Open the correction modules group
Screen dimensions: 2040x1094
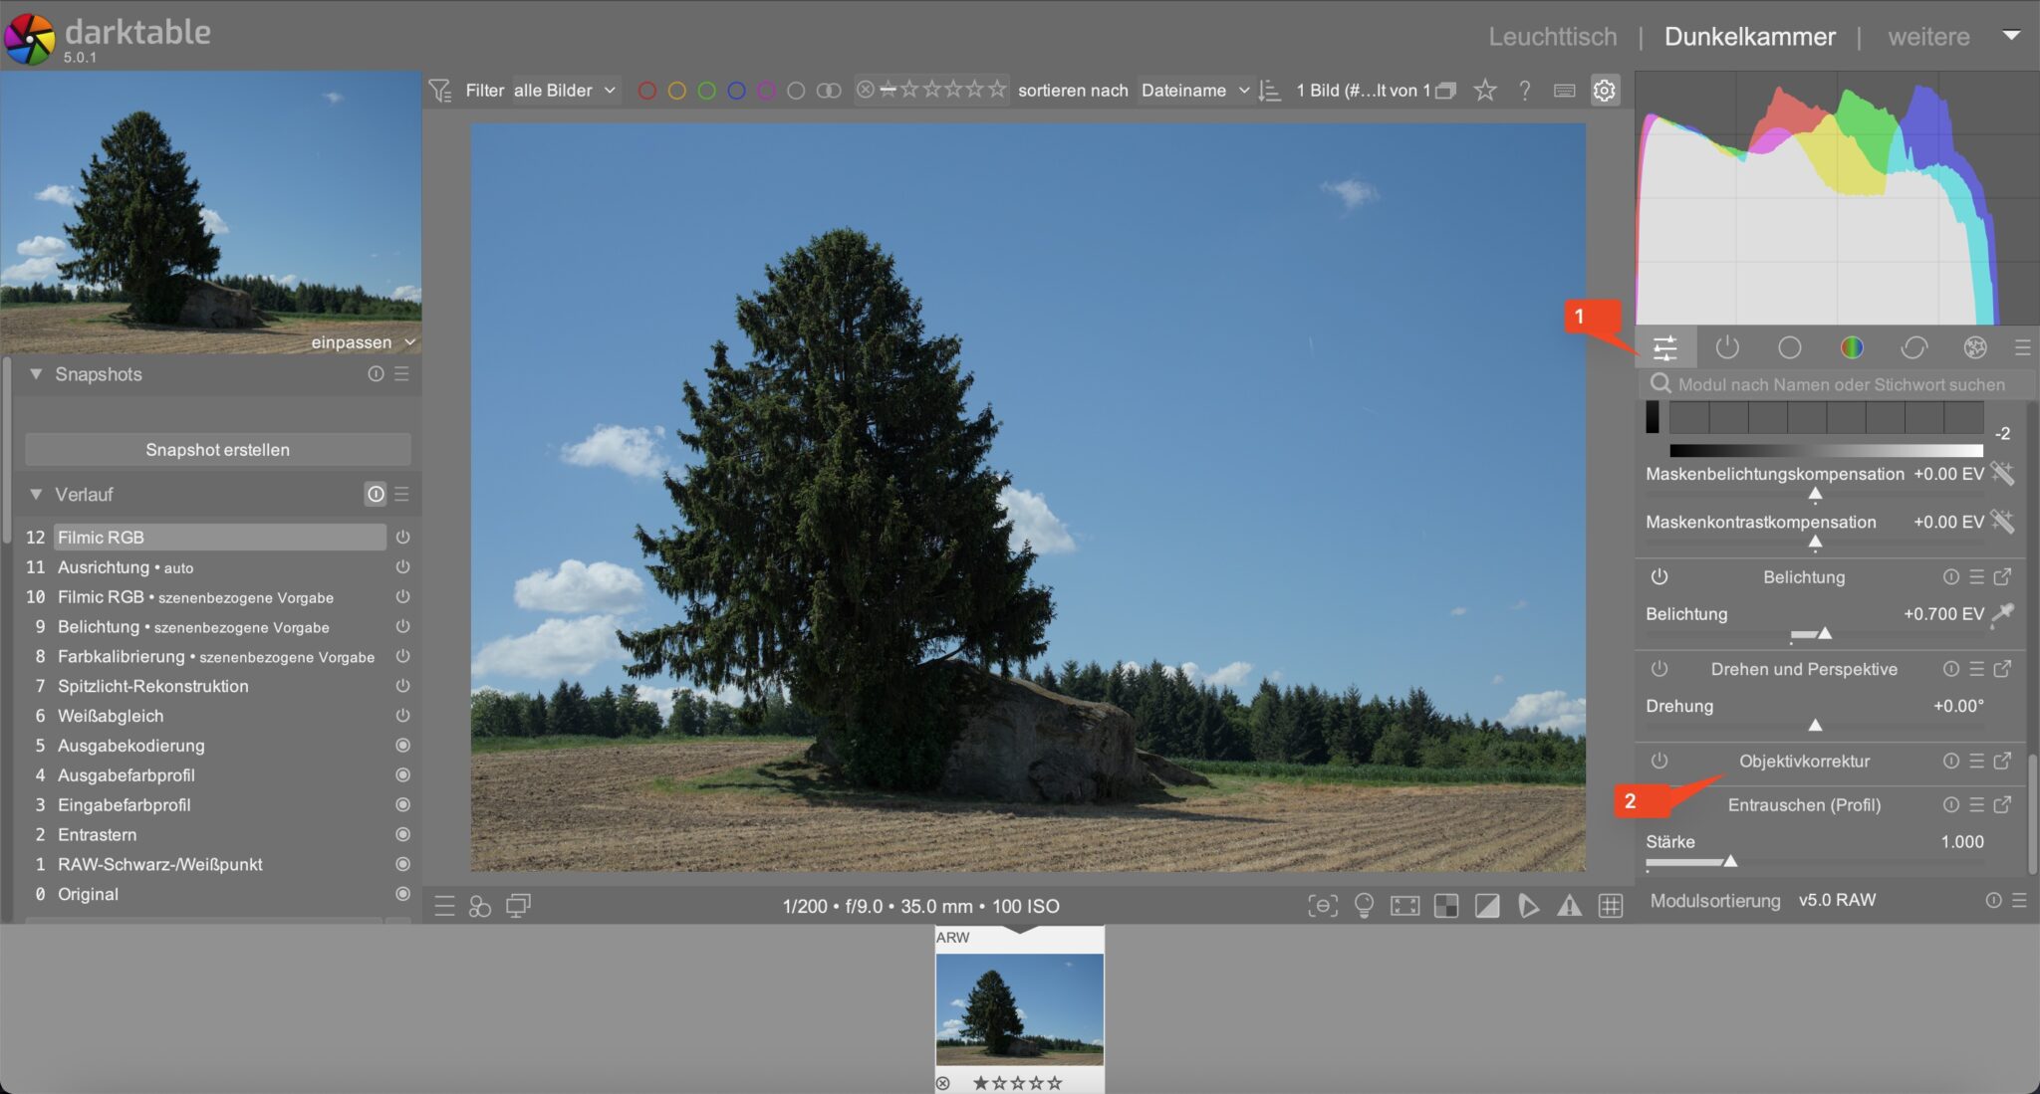1915,347
